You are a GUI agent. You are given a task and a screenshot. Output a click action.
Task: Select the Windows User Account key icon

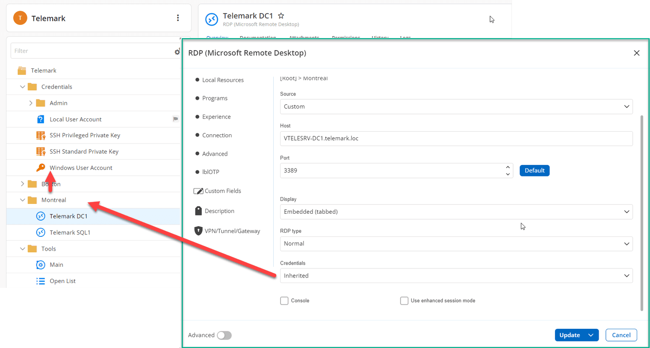[x=41, y=168]
